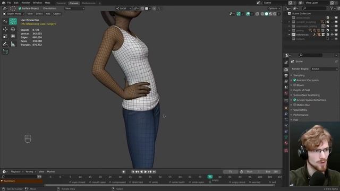
Task: Switch to material preview shading
Action: tap(270, 14)
